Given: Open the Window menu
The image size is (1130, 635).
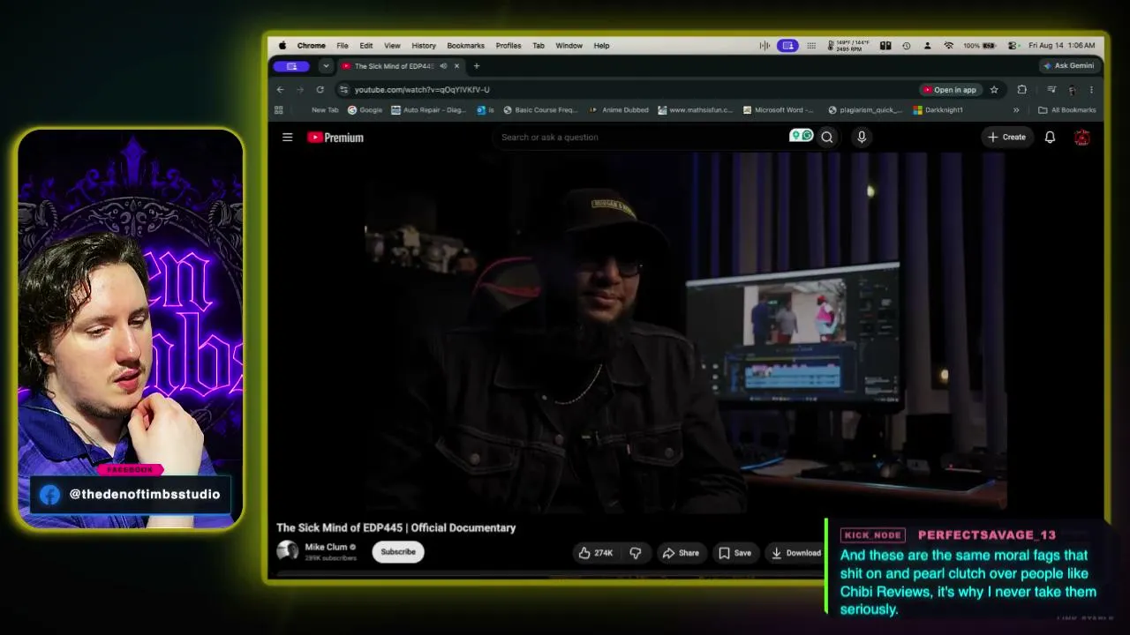Looking at the screenshot, I should 569,46.
